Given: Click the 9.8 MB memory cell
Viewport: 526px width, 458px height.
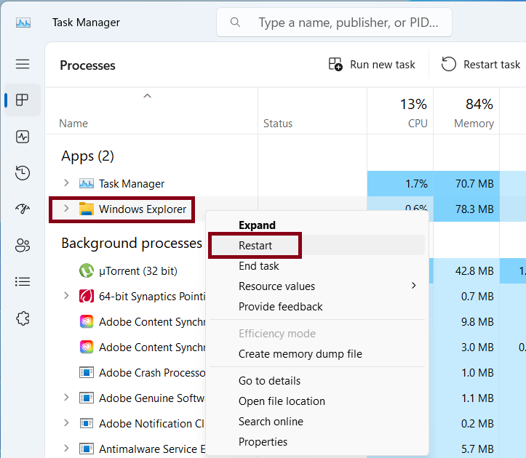Looking at the screenshot, I should click(x=466, y=322).
